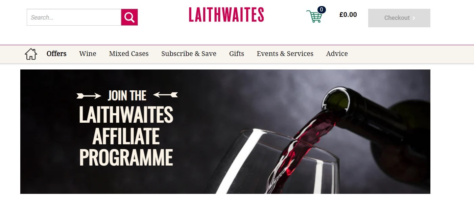Click the Laithwaites logo
This screenshot has height=206, width=474.
pos(226,15)
